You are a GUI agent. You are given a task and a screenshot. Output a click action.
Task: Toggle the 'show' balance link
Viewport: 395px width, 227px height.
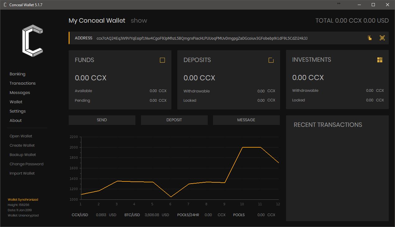coord(139,20)
